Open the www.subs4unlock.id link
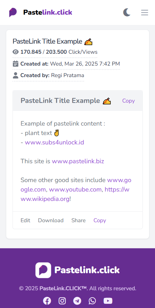Screen dimensions: 155x308 55,142
